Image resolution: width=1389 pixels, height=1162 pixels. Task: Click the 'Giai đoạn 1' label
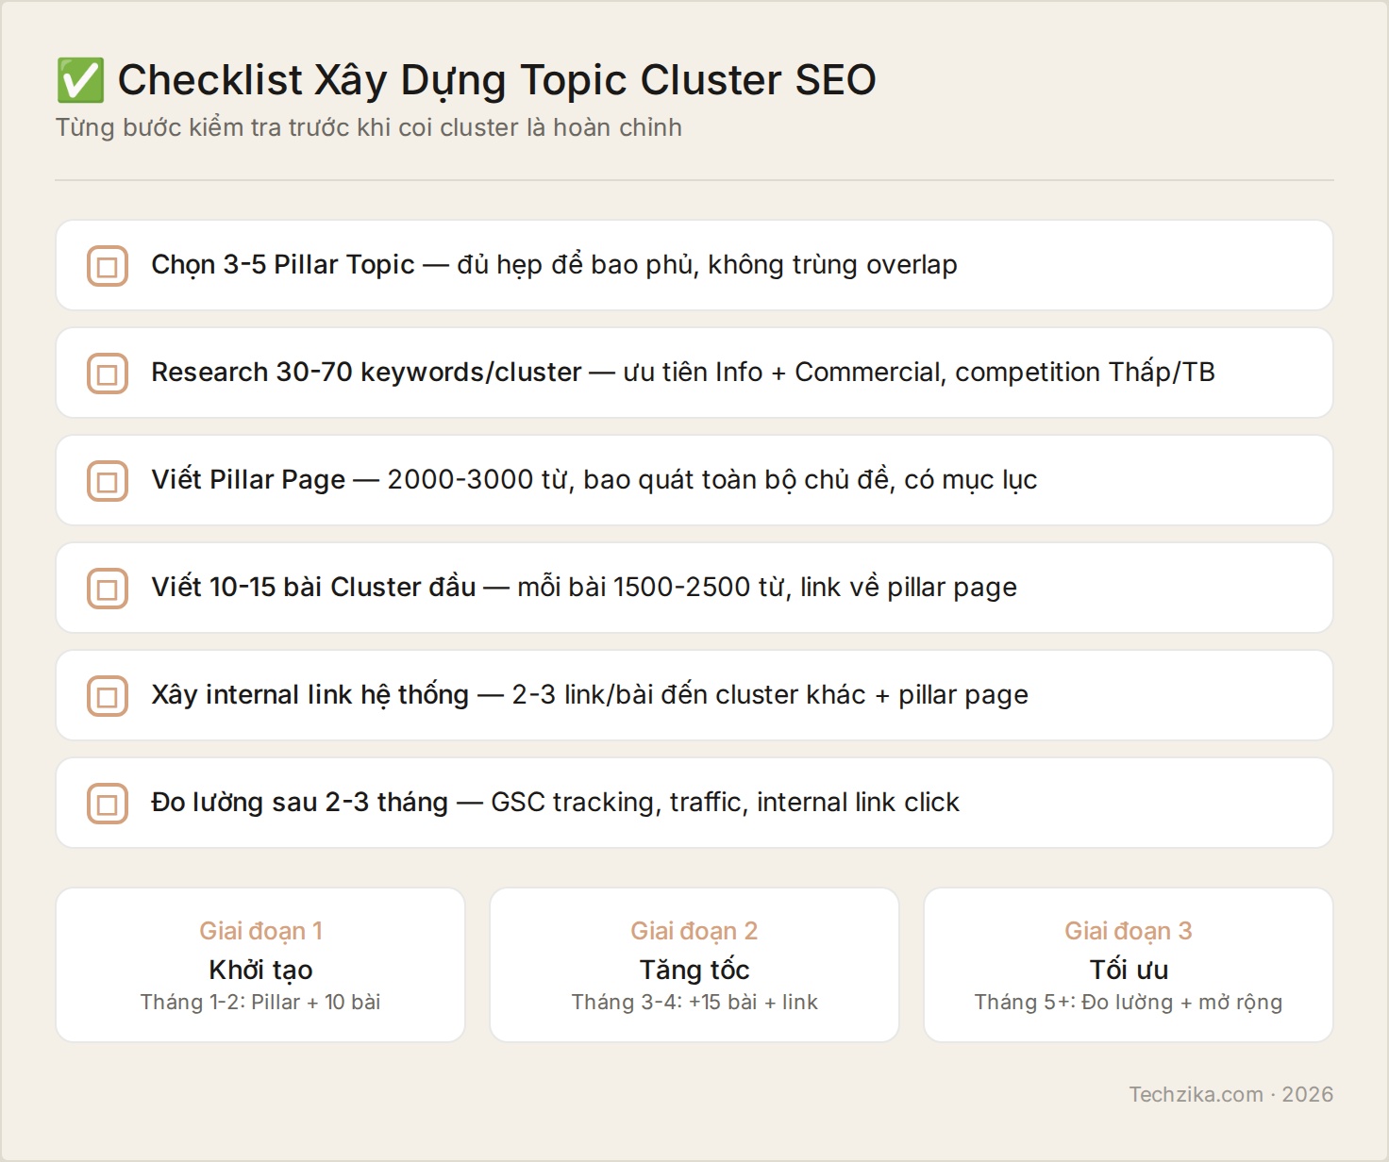pyautogui.click(x=260, y=931)
